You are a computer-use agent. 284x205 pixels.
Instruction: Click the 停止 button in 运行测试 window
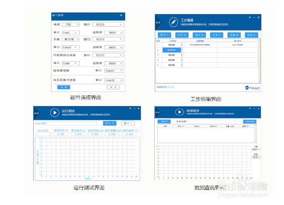pos(128,123)
